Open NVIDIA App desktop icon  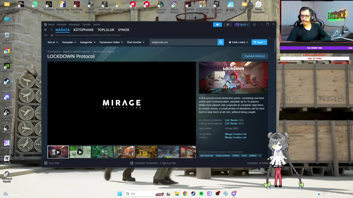(x=7, y=68)
